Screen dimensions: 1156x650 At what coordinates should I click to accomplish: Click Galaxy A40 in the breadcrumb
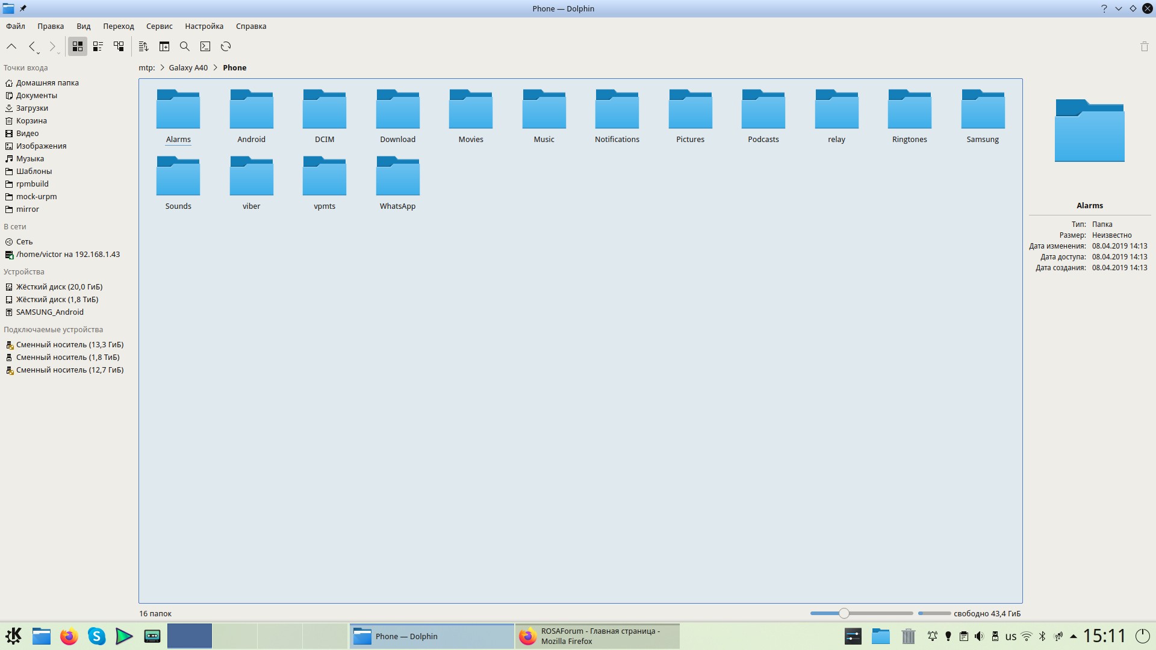(x=188, y=67)
